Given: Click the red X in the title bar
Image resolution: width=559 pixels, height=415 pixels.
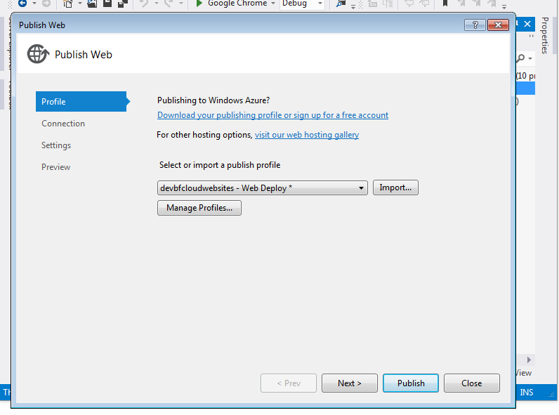Looking at the screenshot, I should 498,25.
